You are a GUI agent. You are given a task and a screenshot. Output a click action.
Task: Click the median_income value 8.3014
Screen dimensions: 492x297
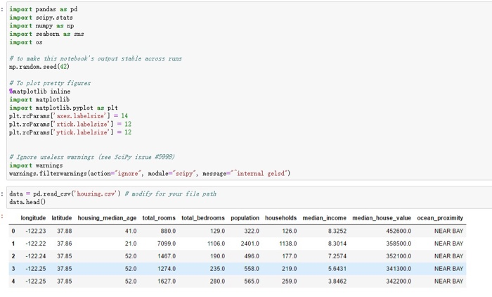[337, 244]
